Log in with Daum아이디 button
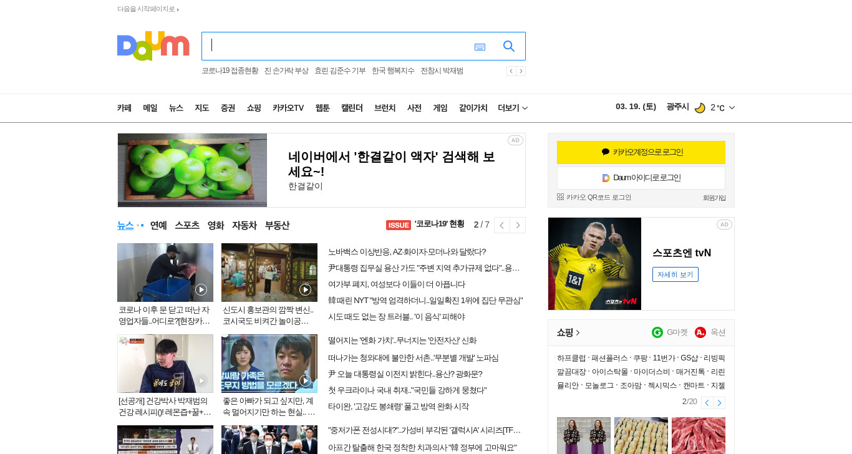 [x=641, y=178]
